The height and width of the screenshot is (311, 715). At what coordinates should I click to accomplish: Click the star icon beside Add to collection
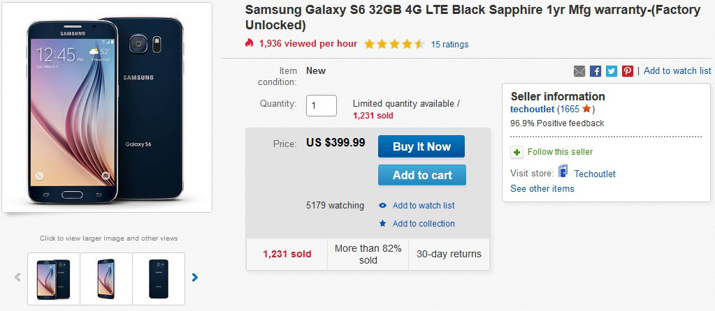[x=382, y=224]
